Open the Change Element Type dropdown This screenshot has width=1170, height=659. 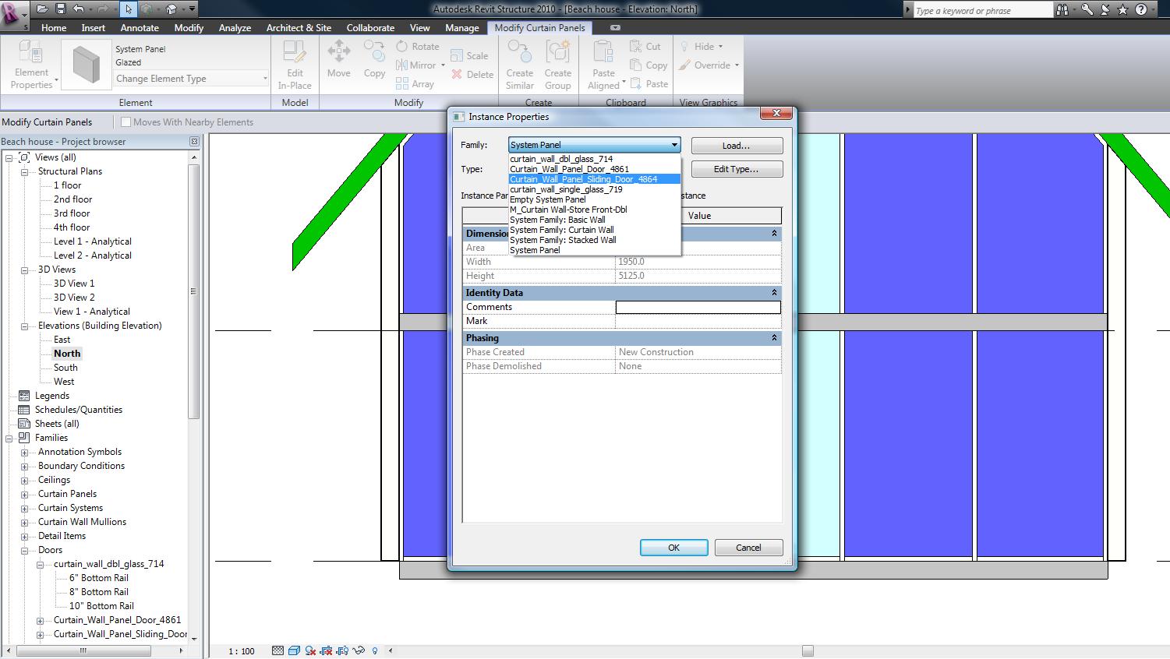click(x=190, y=79)
